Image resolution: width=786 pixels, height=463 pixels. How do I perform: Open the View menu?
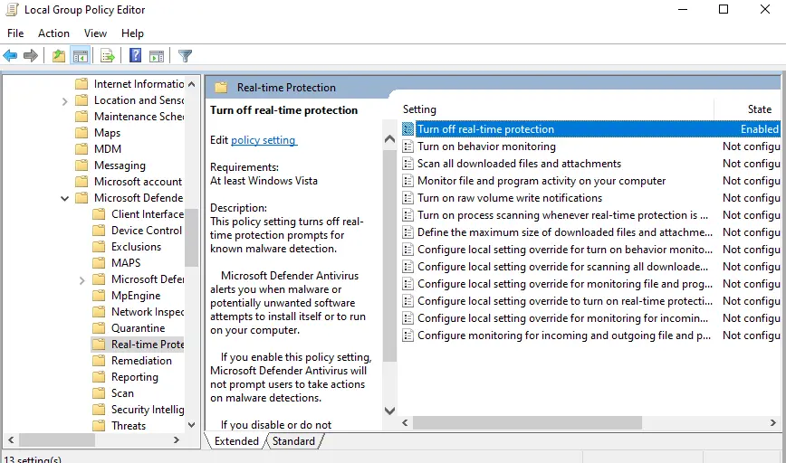[95, 33]
